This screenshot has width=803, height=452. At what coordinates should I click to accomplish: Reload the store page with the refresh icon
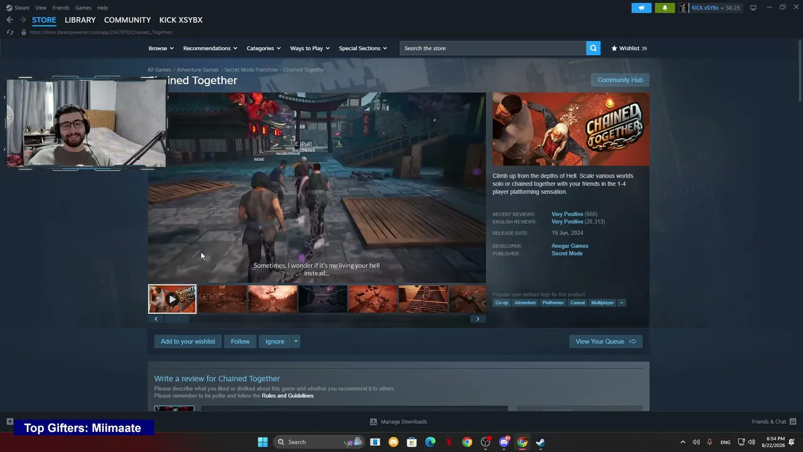(x=9, y=32)
